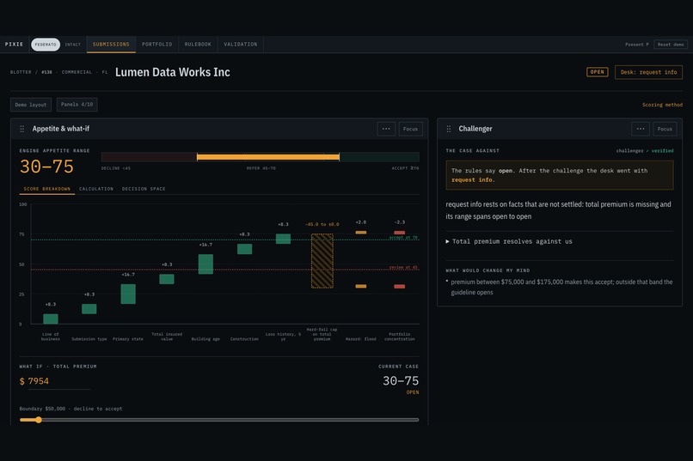
Task: Open the 'Desk: request info' control
Action: click(x=648, y=72)
